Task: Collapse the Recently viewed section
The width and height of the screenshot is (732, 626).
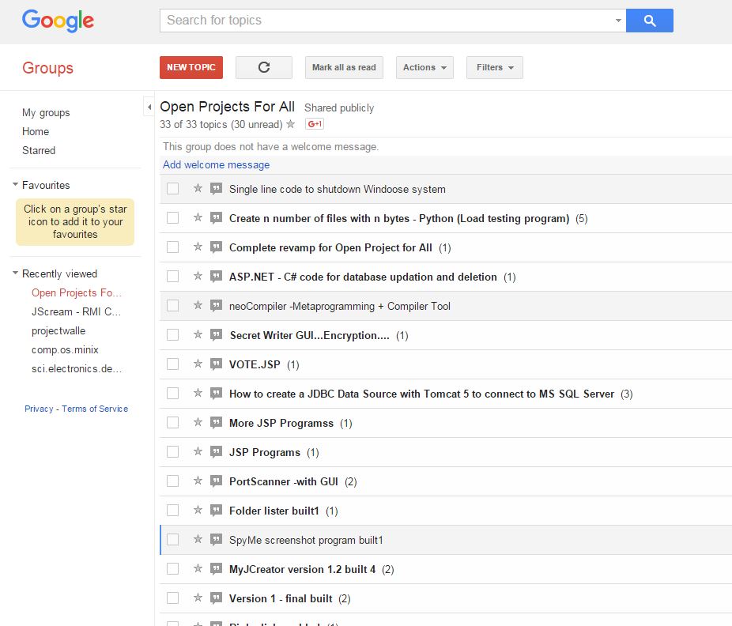Action: point(16,273)
